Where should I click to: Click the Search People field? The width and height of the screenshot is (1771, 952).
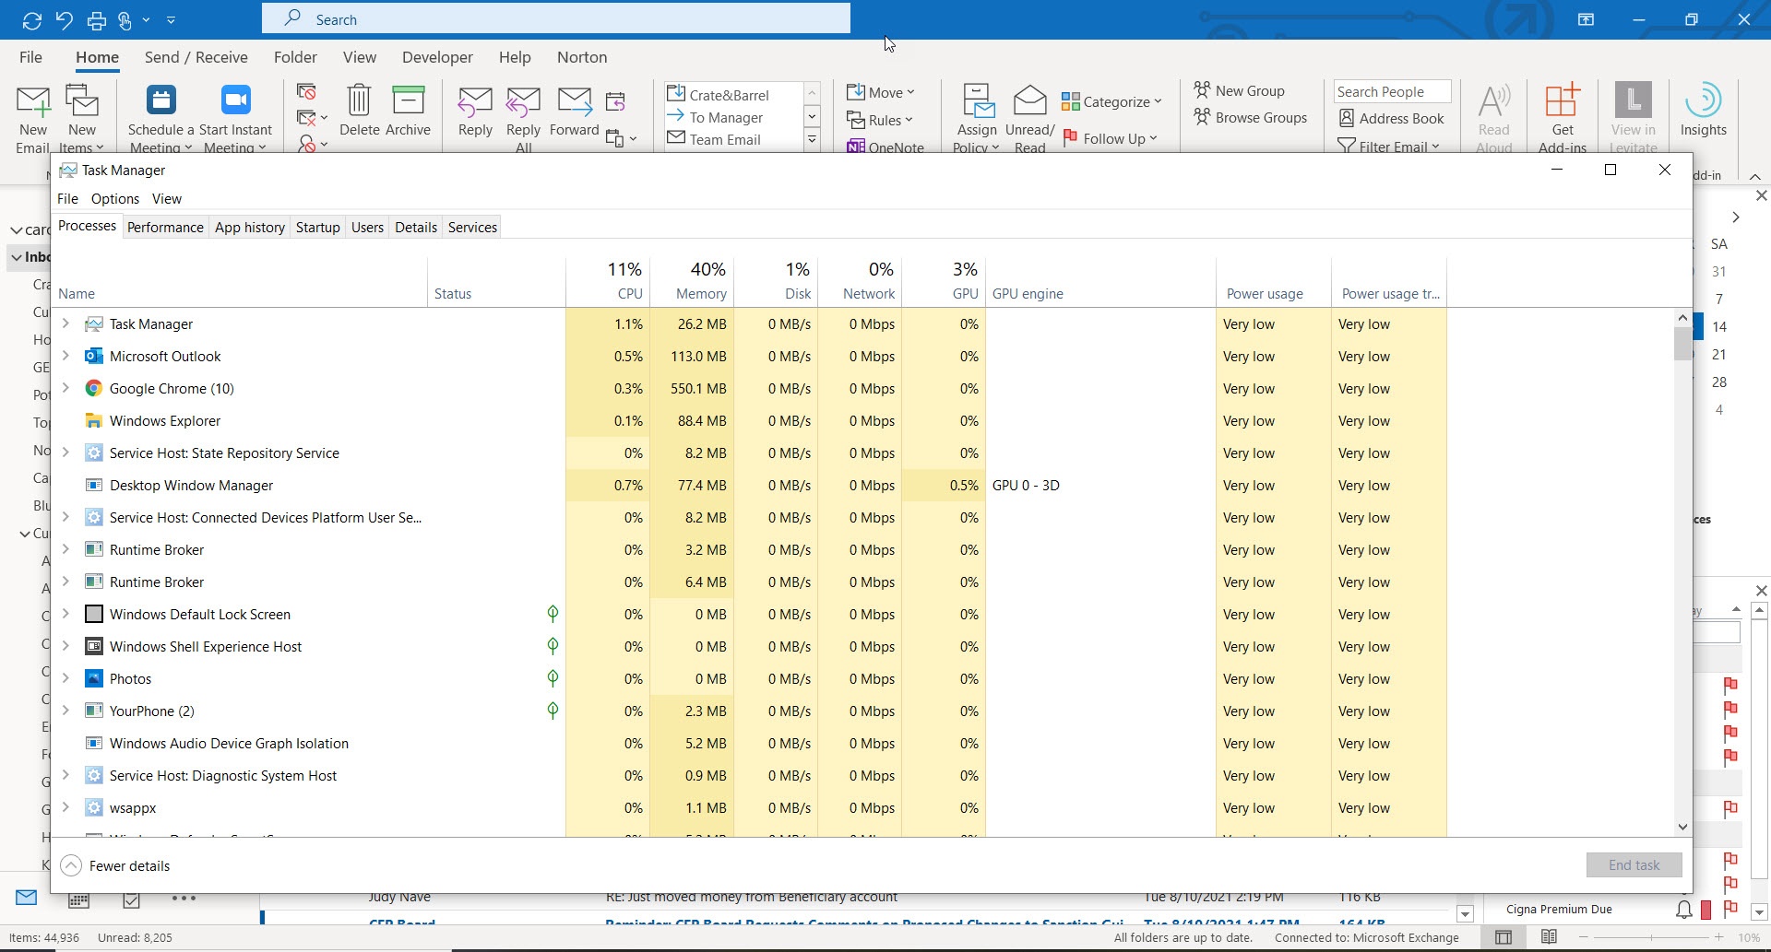point(1391,91)
